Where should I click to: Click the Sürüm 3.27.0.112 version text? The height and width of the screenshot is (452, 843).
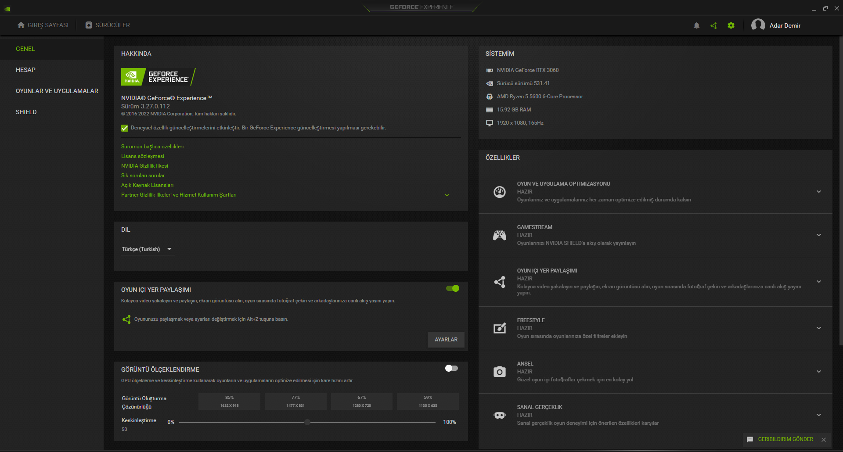145,106
